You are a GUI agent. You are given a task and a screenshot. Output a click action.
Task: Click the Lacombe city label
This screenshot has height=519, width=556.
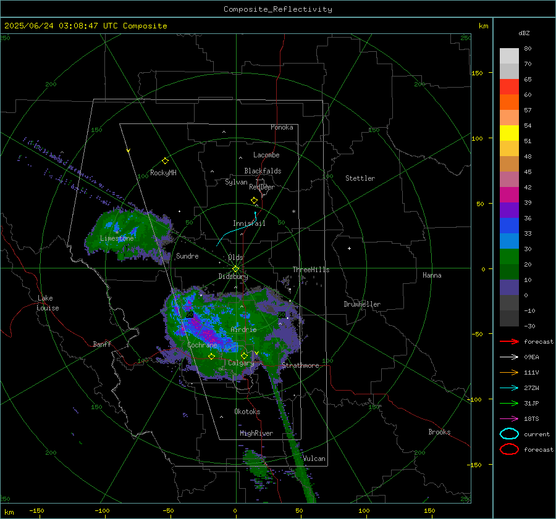pyautogui.click(x=266, y=155)
